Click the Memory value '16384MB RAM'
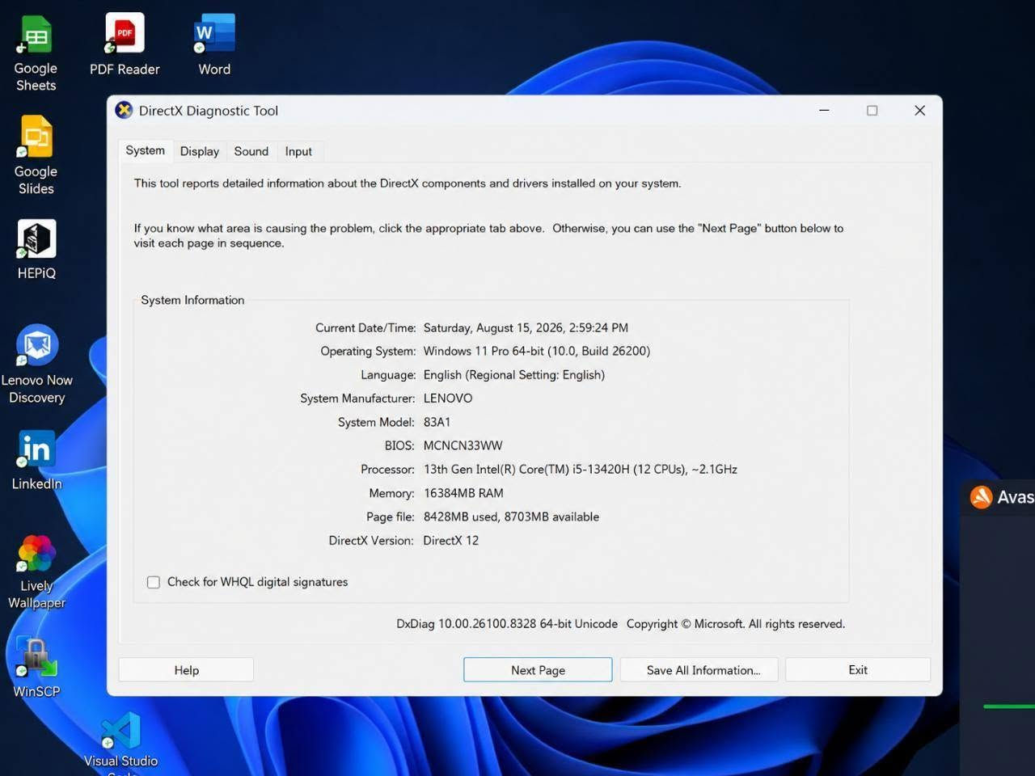 (x=463, y=493)
